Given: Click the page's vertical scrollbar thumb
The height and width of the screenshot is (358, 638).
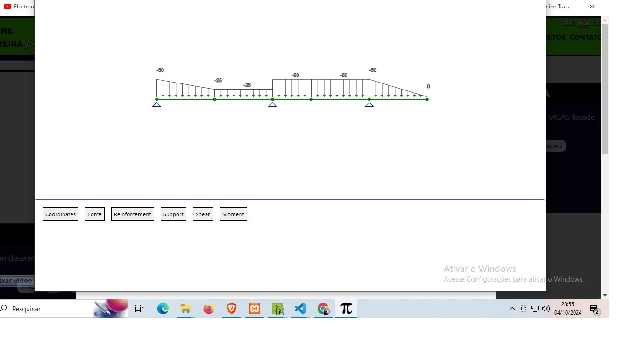Looking at the screenshot, I should coord(605,89).
